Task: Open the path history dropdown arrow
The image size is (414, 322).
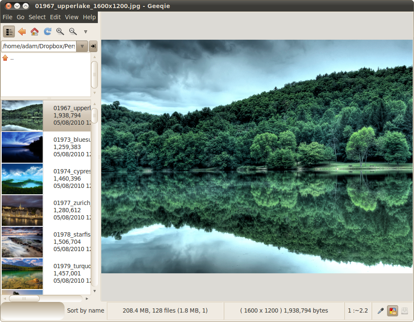Action: [x=81, y=46]
